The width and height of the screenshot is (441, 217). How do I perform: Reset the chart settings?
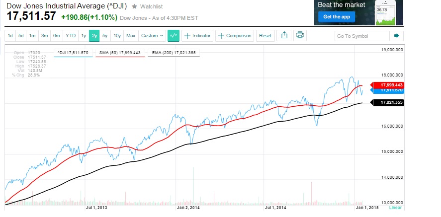265,36
